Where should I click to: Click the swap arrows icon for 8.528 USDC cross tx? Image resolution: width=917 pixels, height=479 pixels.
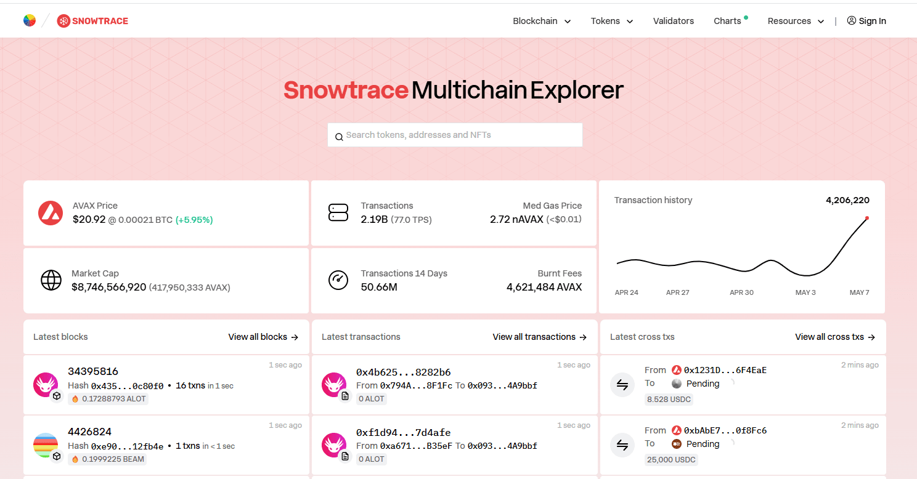pos(622,385)
